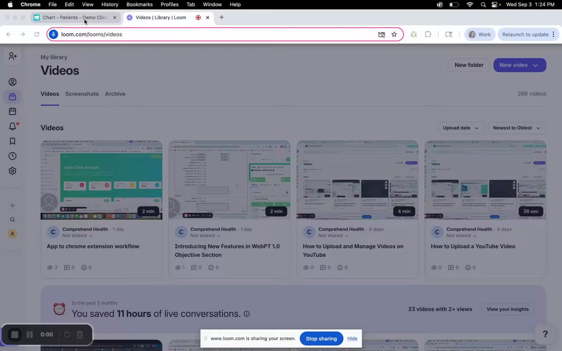Open Introducing New Features in WebPT thumbnail
Viewport: 562px width, 351px height.
229,180
